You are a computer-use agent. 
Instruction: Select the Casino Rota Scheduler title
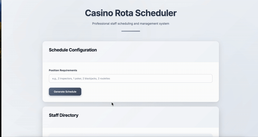131,13
